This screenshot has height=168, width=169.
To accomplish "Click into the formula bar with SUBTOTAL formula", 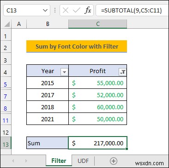I will 133,11.
